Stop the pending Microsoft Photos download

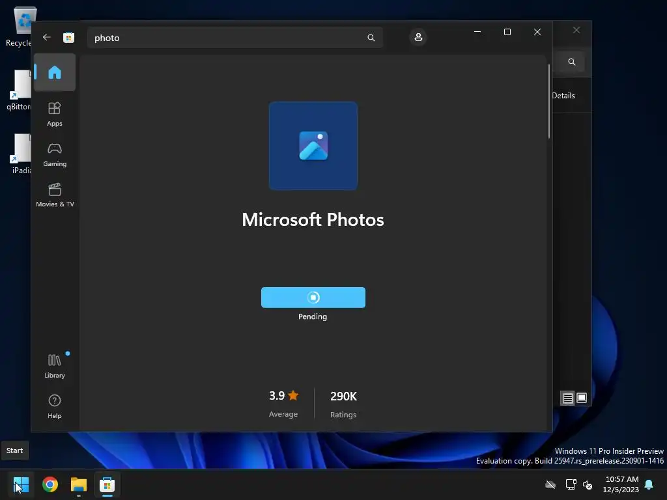313,297
